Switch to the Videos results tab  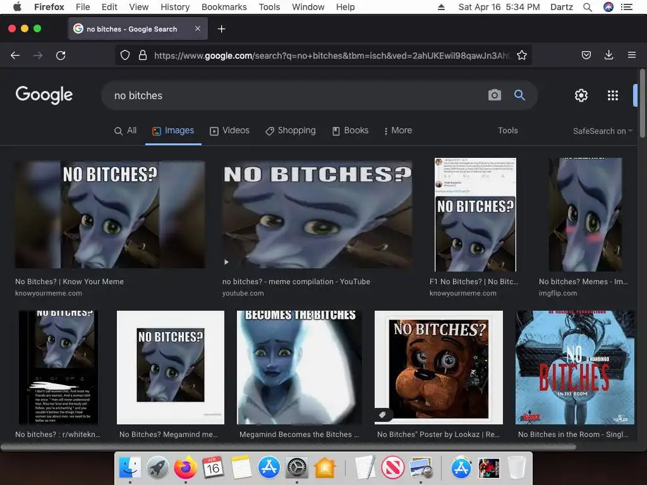pyautogui.click(x=230, y=130)
